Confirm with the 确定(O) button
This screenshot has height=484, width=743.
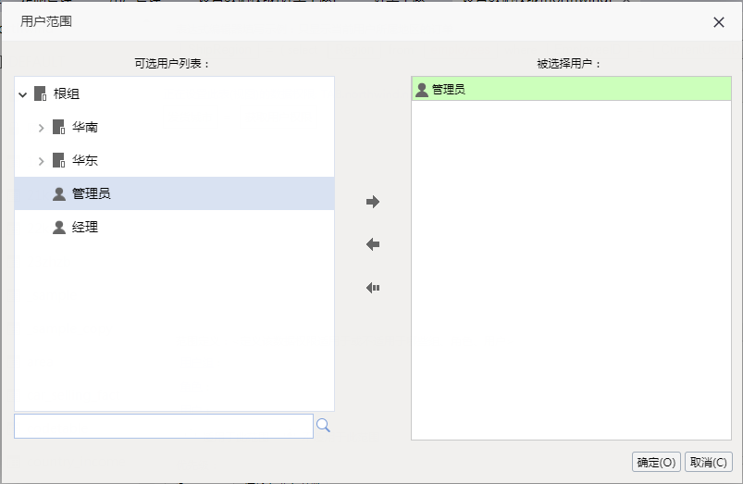[656, 462]
